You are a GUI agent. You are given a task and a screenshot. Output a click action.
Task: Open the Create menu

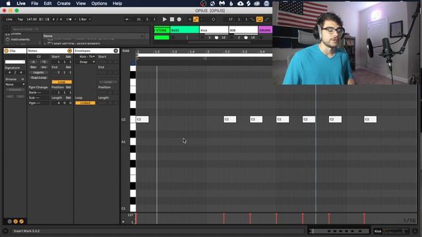(x=63, y=3)
